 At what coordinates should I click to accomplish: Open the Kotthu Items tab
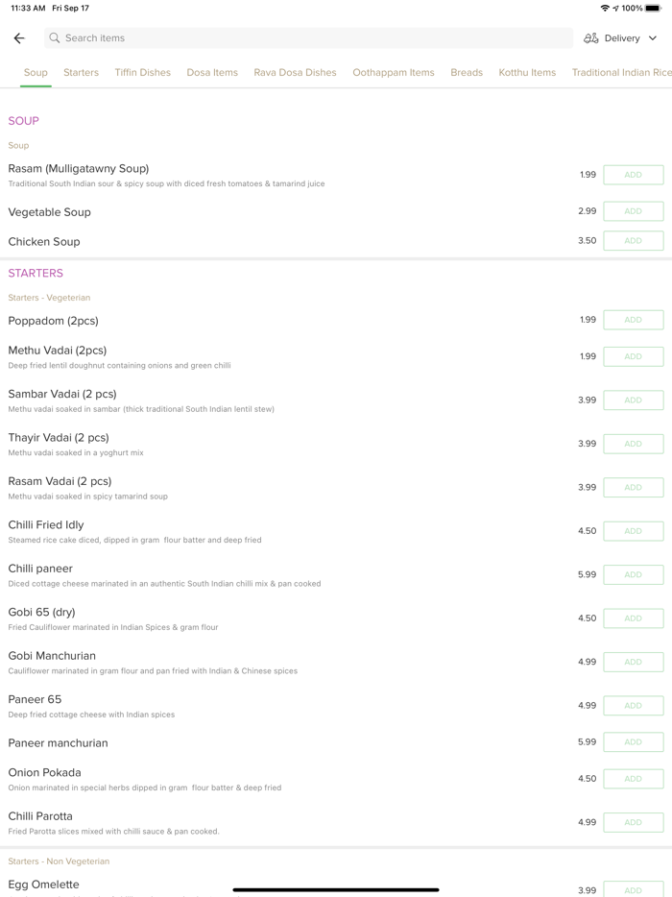(x=527, y=72)
